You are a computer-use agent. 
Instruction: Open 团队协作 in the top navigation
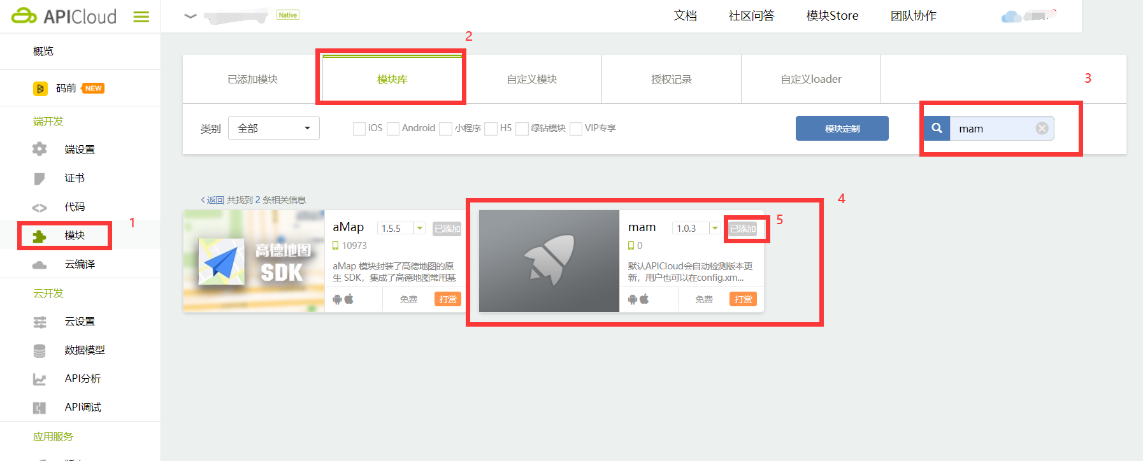(x=914, y=16)
